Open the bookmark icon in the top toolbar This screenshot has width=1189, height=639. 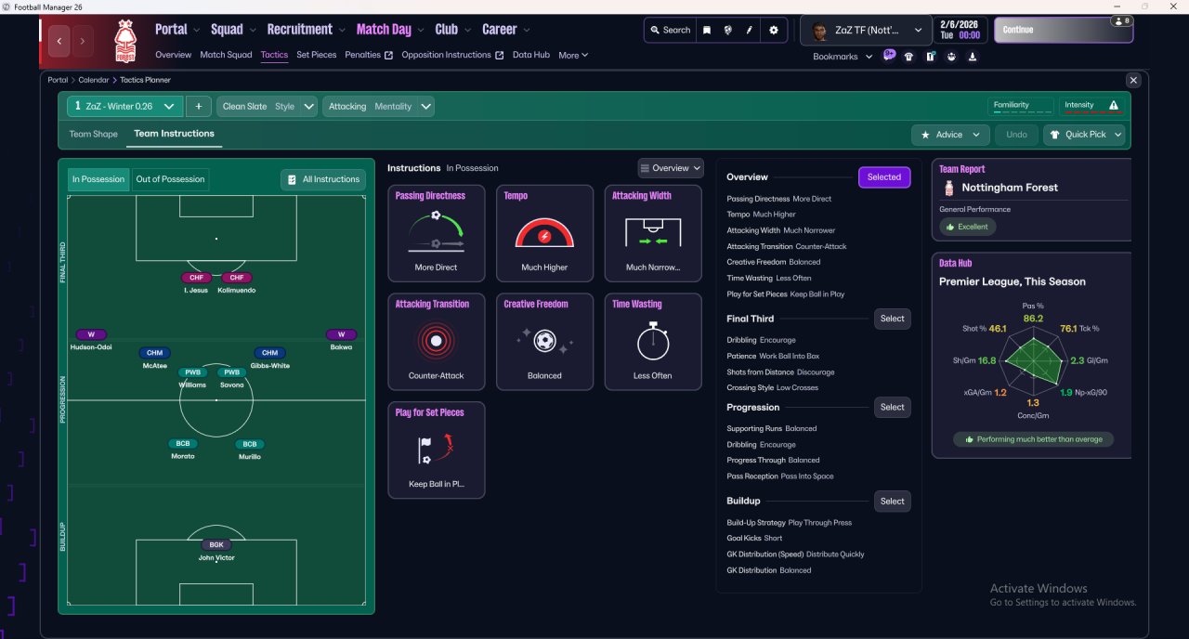[706, 30]
